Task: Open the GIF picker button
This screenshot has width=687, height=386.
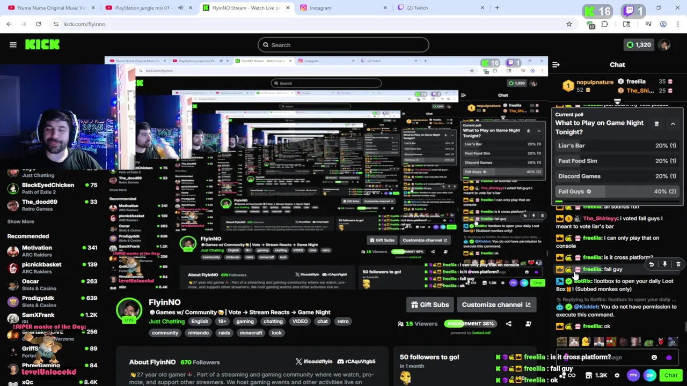Action: (x=650, y=376)
